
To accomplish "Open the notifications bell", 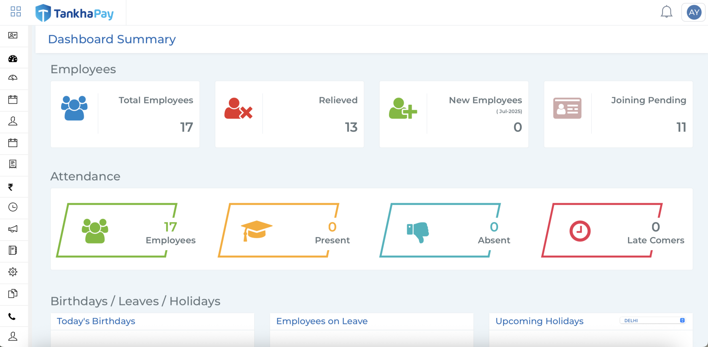I will point(666,12).
